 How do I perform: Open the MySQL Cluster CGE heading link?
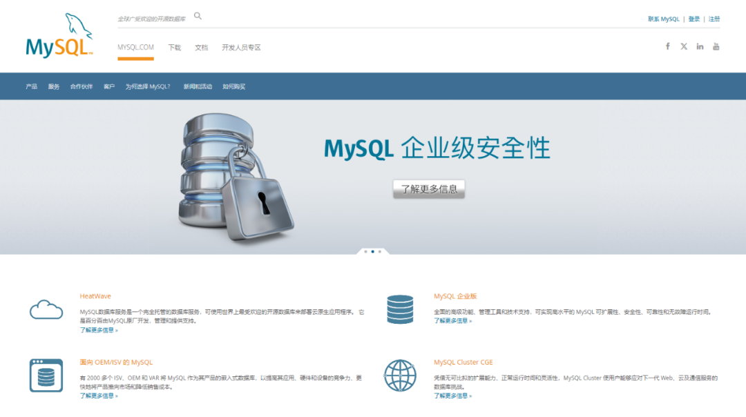click(463, 362)
